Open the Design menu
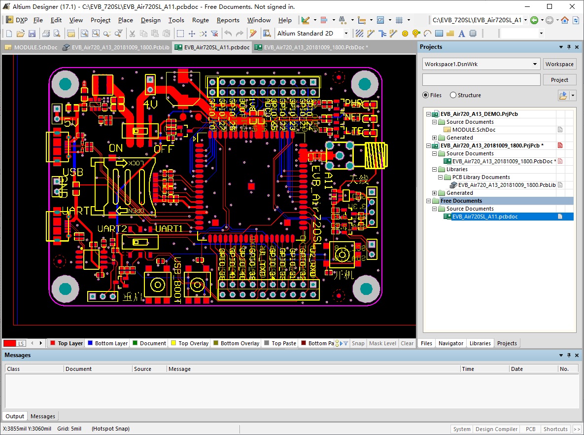The height and width of the screenshot is (435, 584). tap(150, 20)
